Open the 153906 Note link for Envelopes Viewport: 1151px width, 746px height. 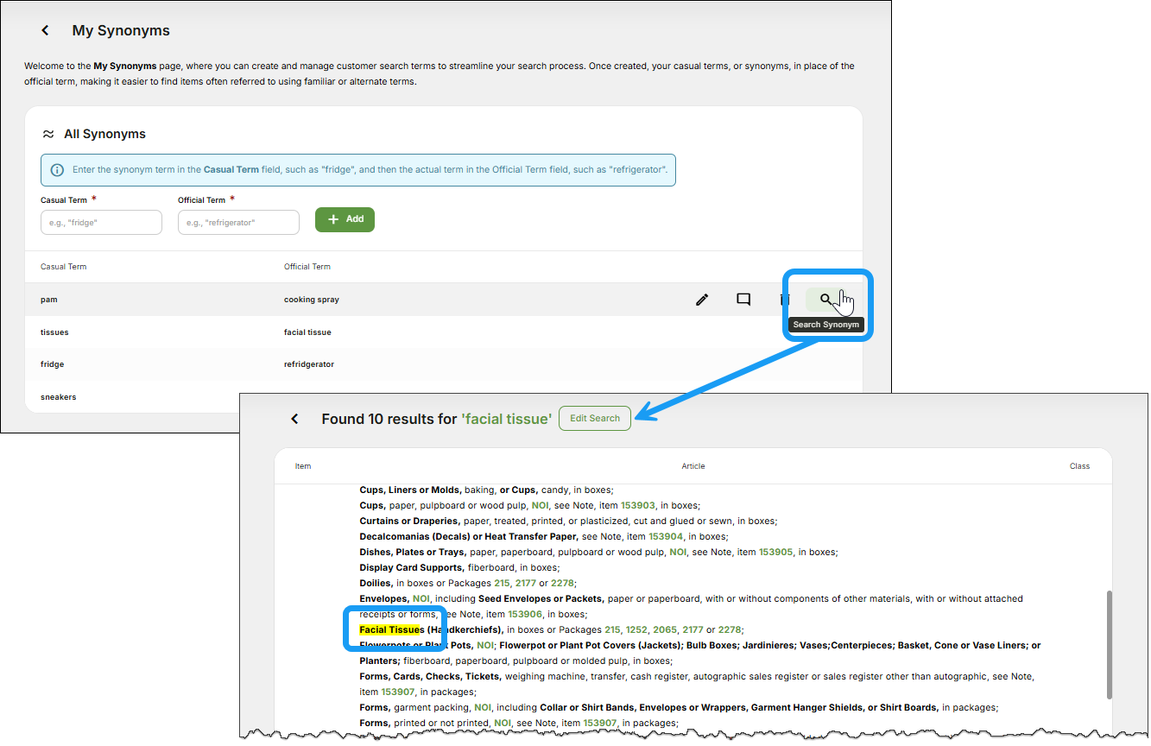click(x=523, y=614)
